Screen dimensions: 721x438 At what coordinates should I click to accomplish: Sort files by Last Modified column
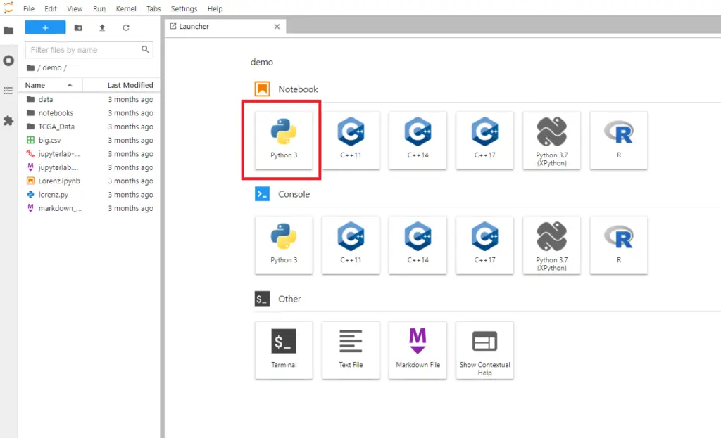130,85
